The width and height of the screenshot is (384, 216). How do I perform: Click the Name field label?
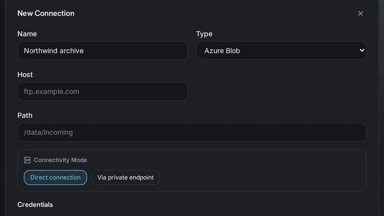(27, 34)
